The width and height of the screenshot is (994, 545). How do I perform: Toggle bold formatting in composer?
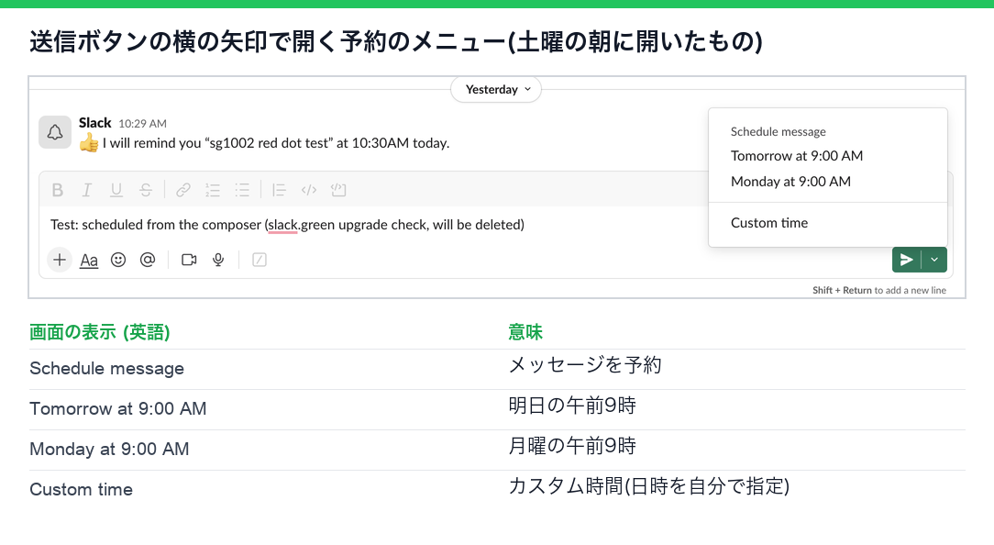[58, 190]
